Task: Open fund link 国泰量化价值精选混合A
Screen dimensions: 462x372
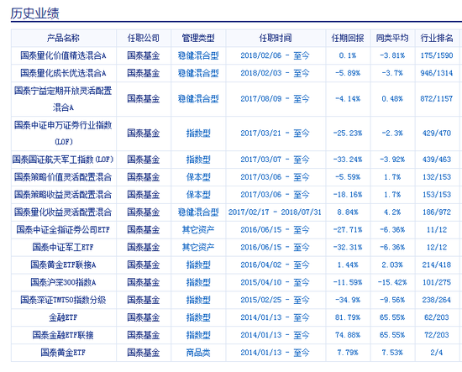Action: click(63, 55)
